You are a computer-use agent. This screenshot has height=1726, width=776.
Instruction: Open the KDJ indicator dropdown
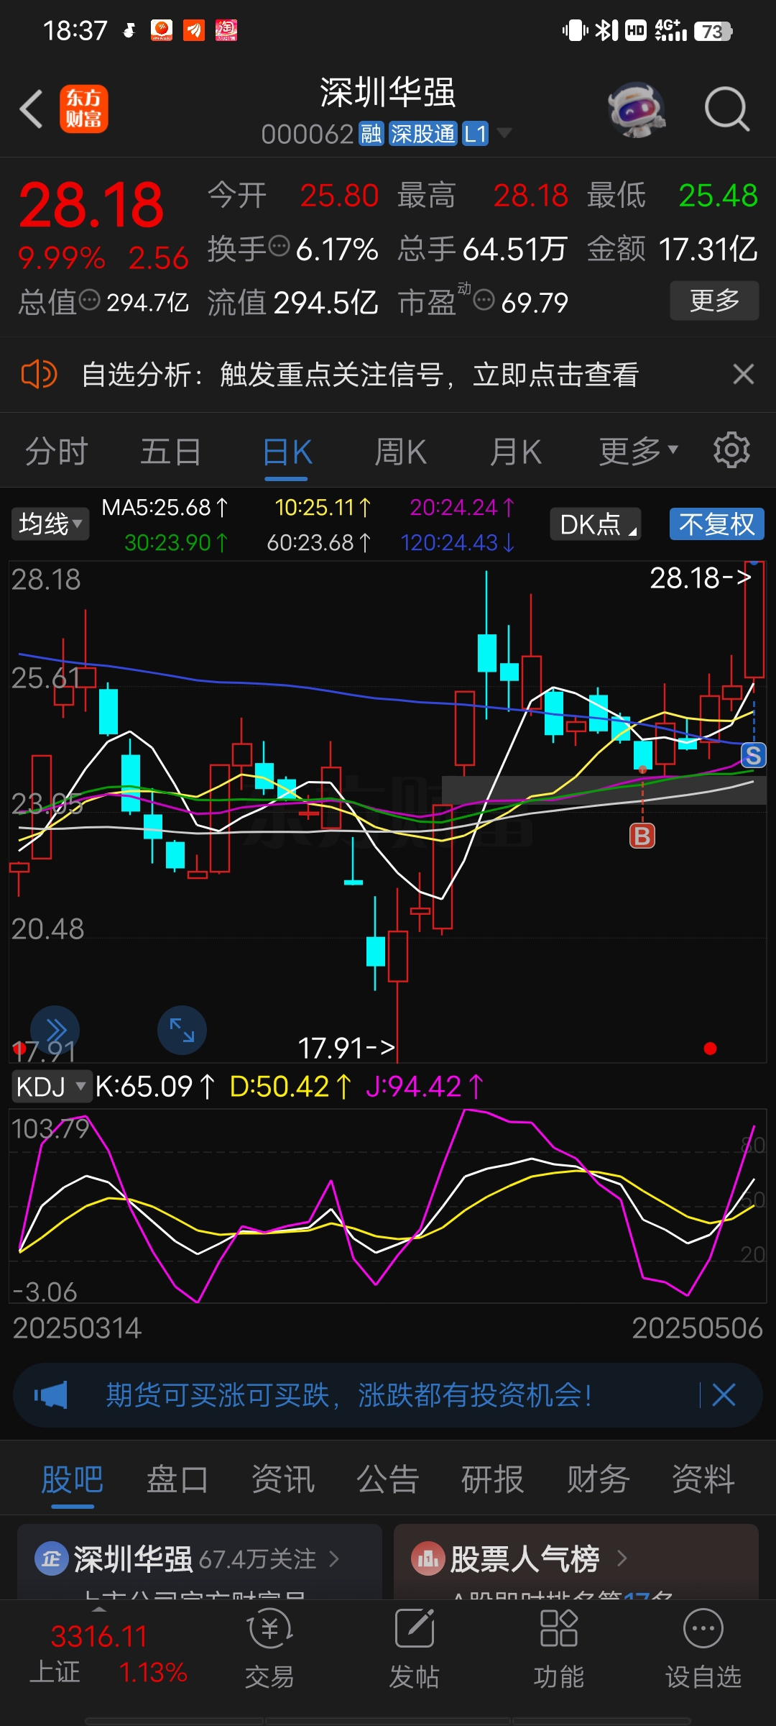tap(51, 1086)
